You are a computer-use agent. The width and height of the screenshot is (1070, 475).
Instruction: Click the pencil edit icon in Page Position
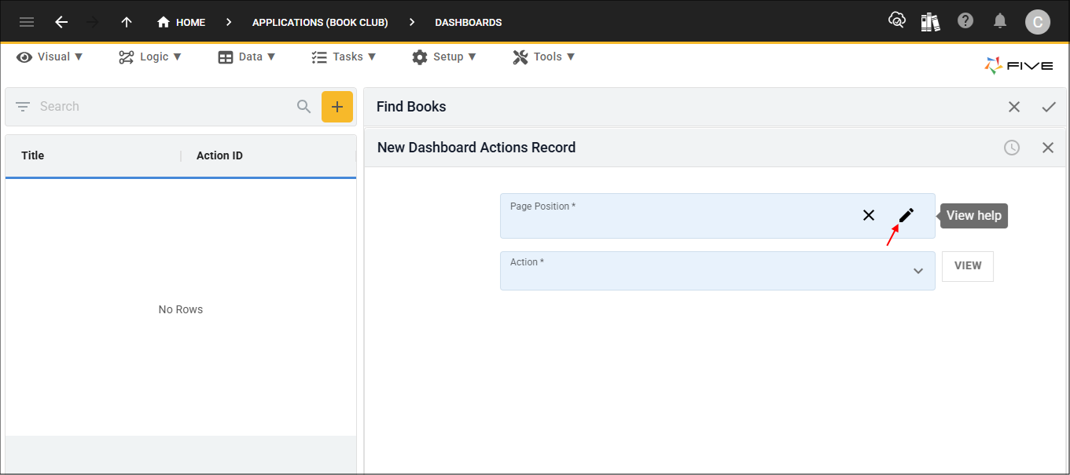pyautogui.click(x=906, y=215)
